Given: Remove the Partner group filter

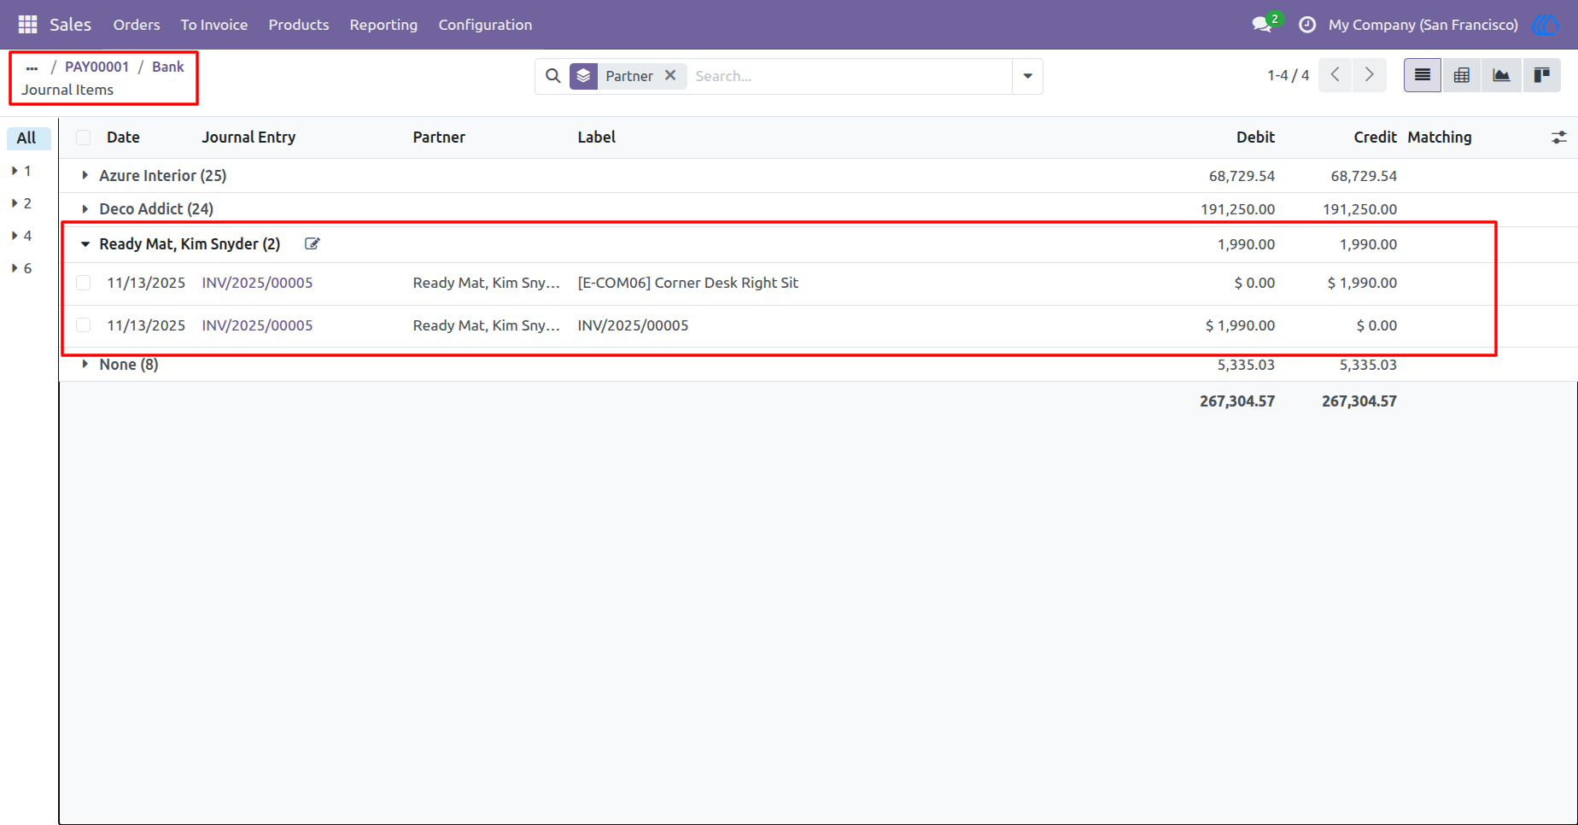Looking at the screenshot, I should coord(670,75).
